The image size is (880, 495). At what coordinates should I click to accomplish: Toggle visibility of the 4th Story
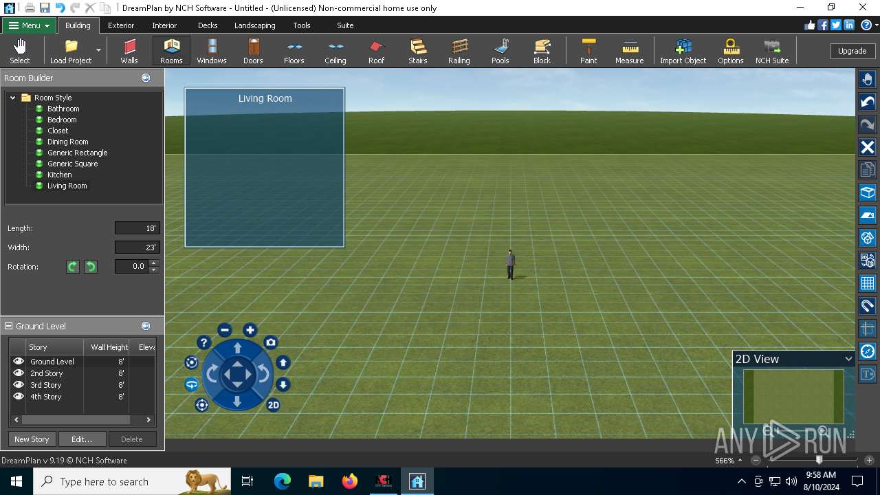point(19,396)
